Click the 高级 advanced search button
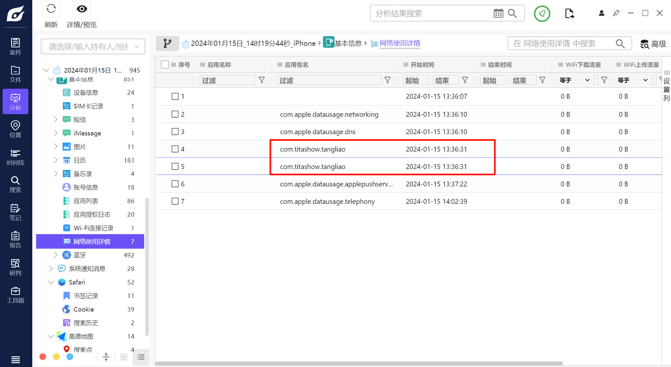Viewport: 671px width, 367px height. coord(653,44)
